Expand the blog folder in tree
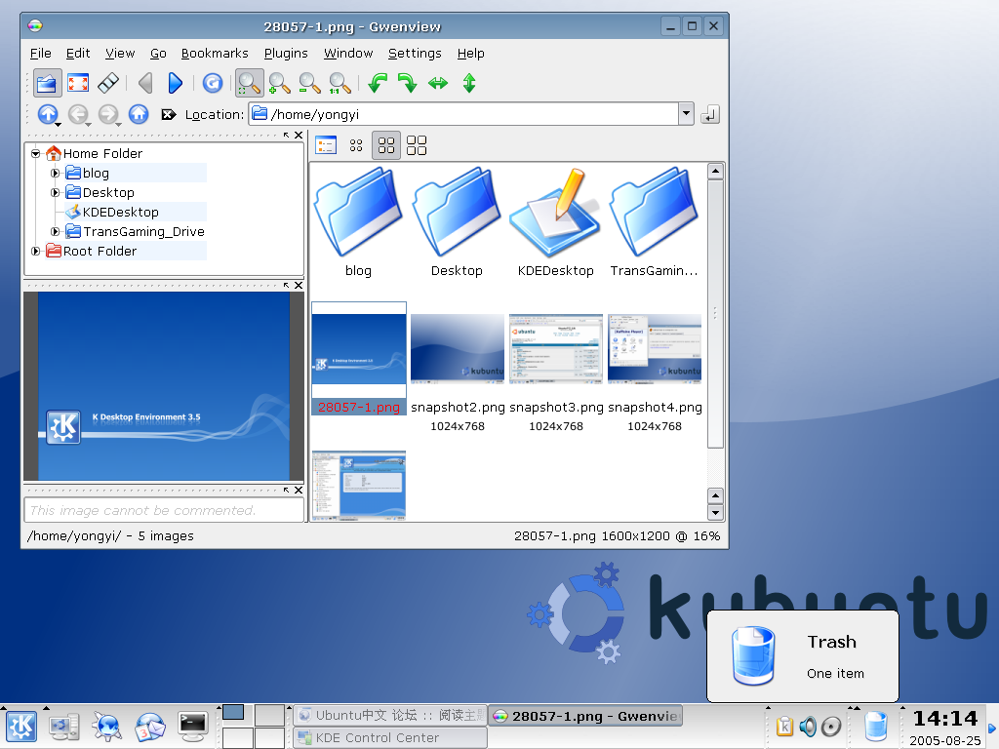 [x=56, y=174]
